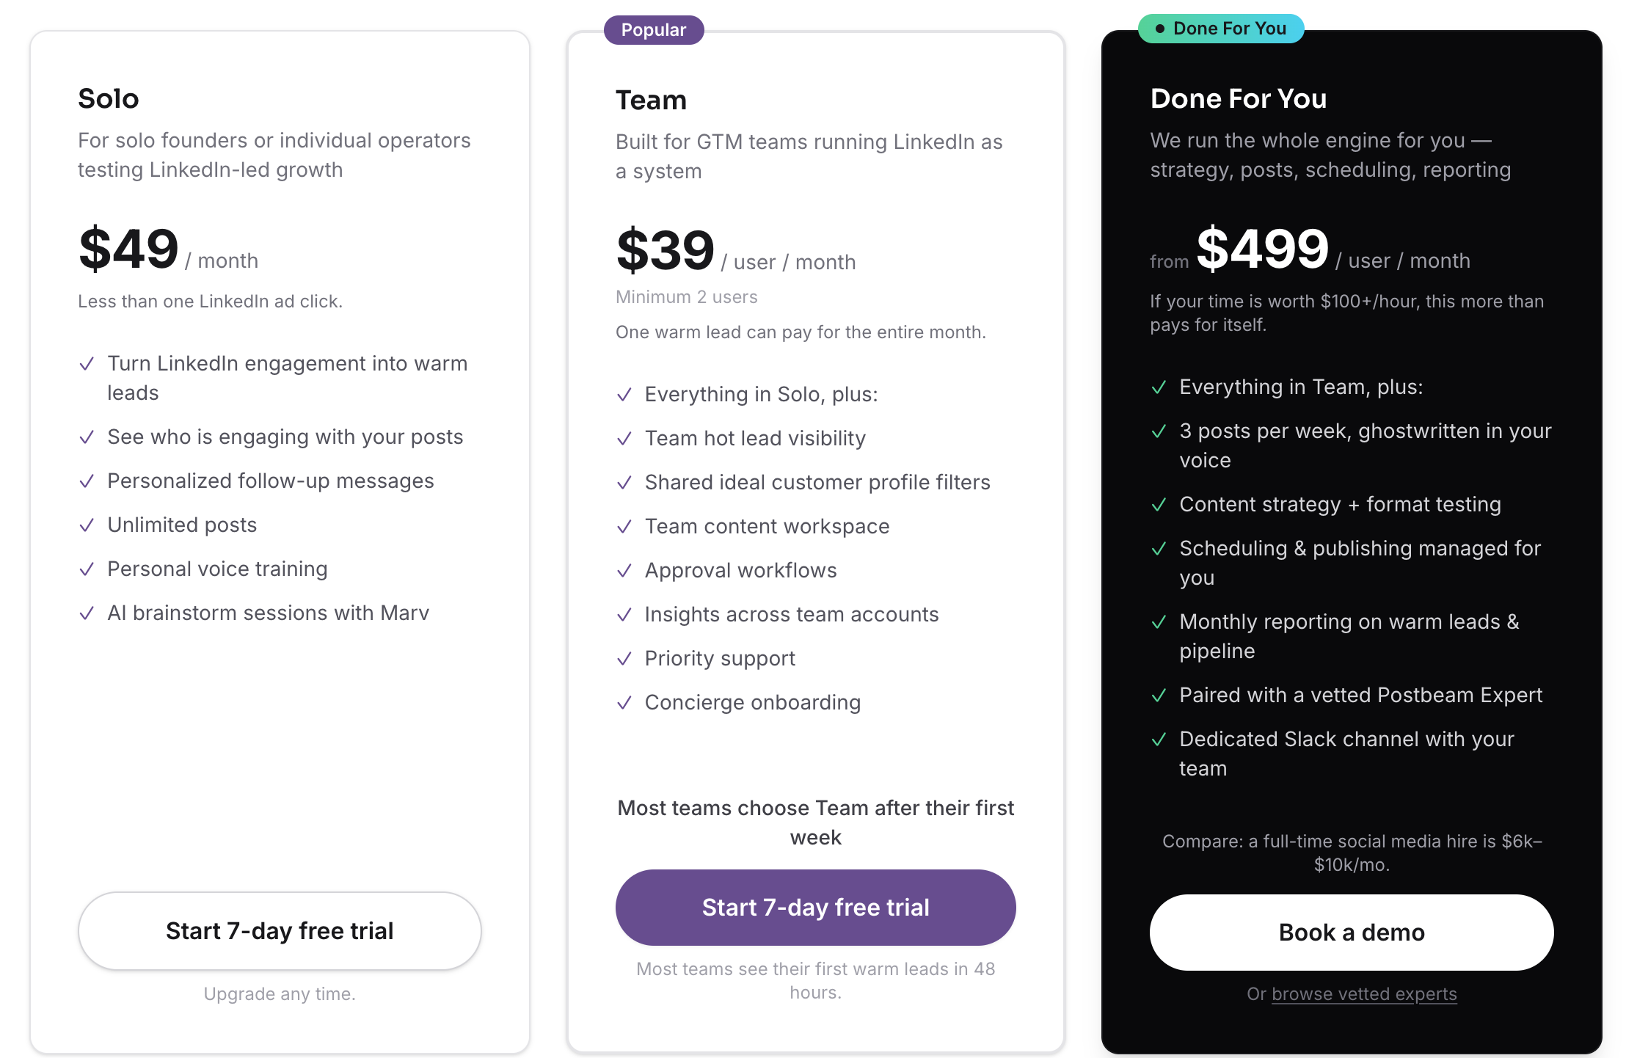Start the 7-day free trial on Solo plan
Screen dimensions: 1626x1058
tap(280, 931)
